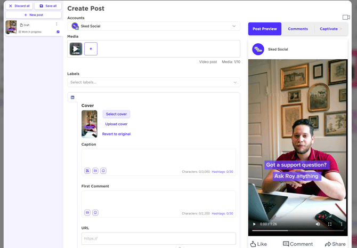
Task: Mute the preview video volume
Action: pyautogui.click(x=318, y=224)
